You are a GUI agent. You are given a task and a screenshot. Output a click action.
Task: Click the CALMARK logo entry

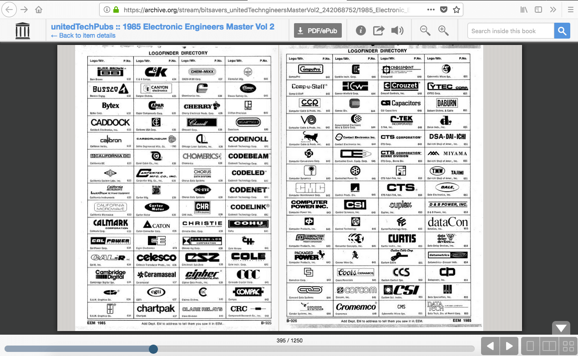click(111, 225)
